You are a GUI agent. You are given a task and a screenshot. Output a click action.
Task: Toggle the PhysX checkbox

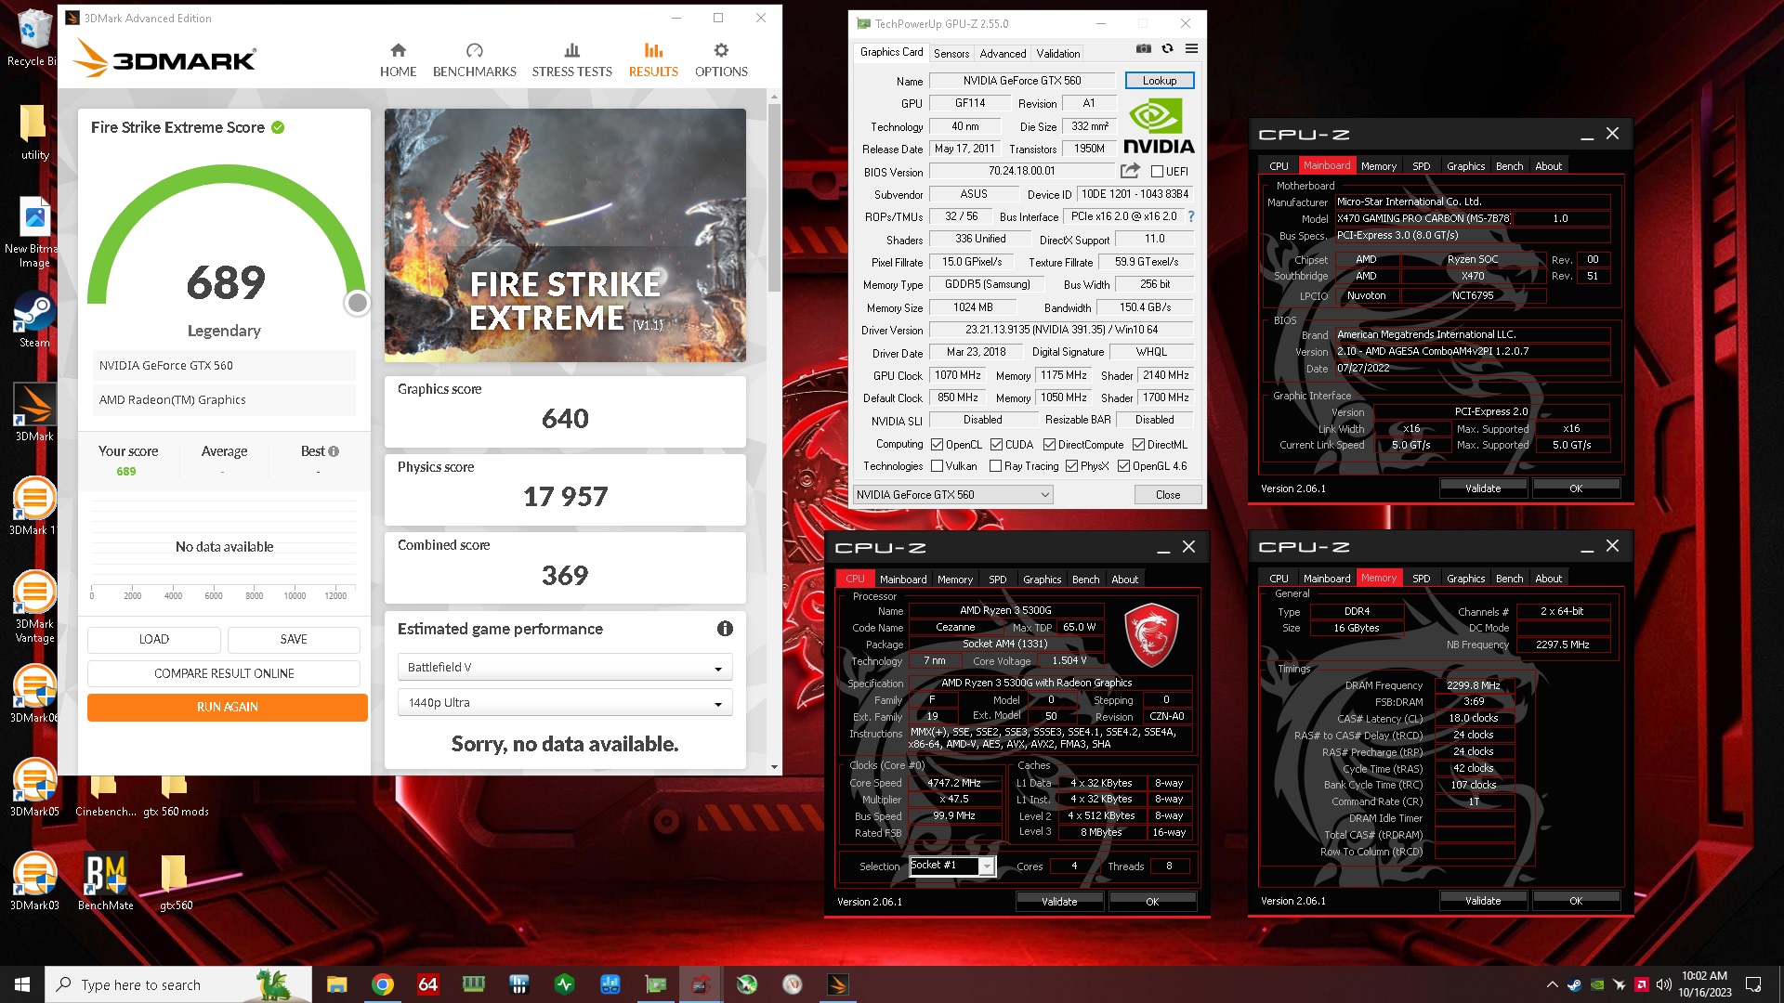[x=1071, y=466]
